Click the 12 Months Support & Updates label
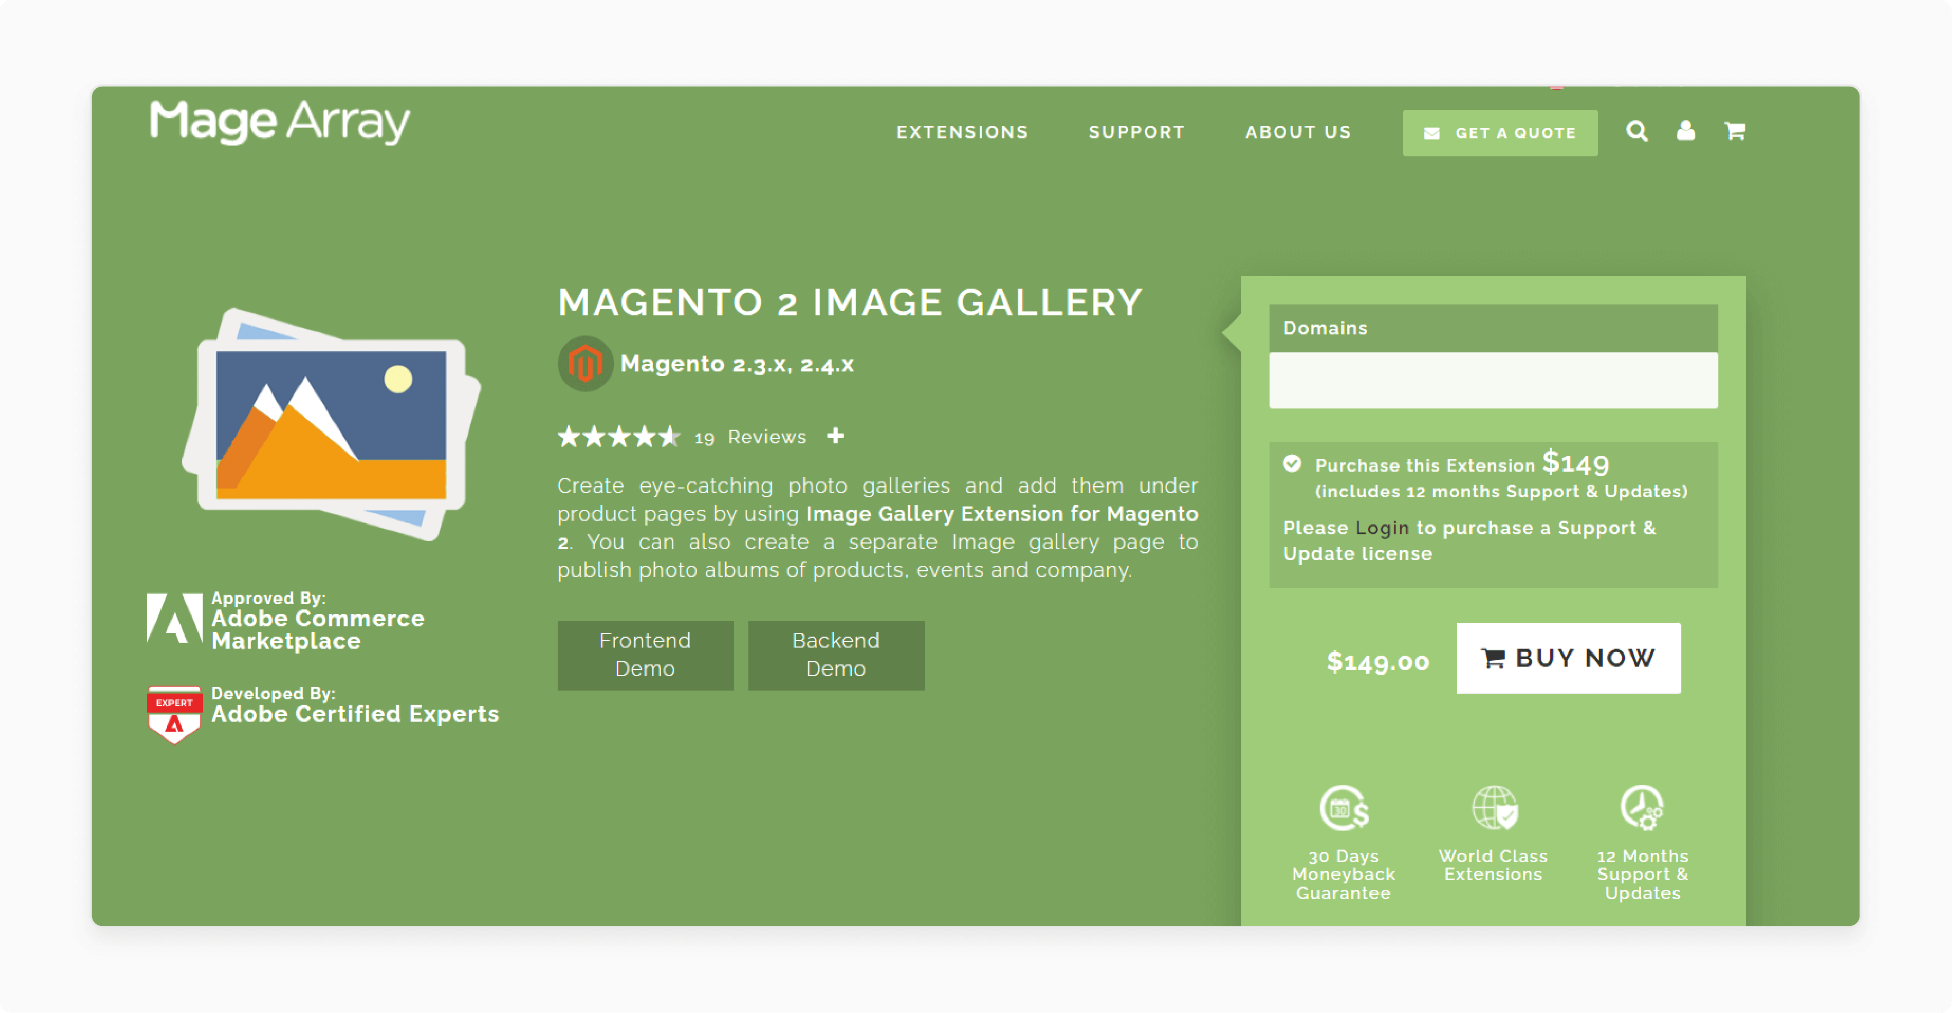 coord(1643,875)
